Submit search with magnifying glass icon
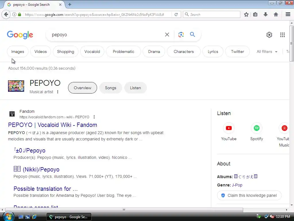This screenshot has width=294, height=221. coord(192,35)
